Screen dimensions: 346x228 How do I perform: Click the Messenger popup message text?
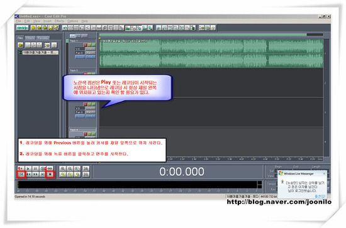305,187
